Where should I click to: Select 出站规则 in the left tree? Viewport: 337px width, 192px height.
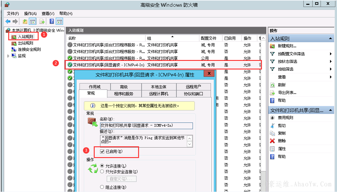(26, 43)
